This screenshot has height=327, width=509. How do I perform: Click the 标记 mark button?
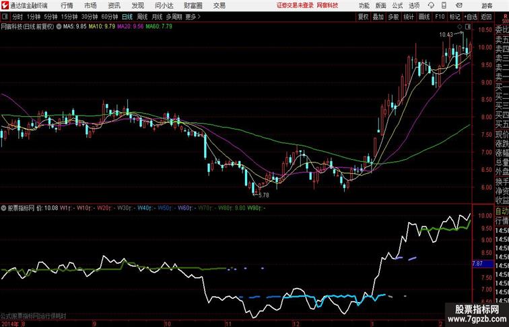point(454,17)
